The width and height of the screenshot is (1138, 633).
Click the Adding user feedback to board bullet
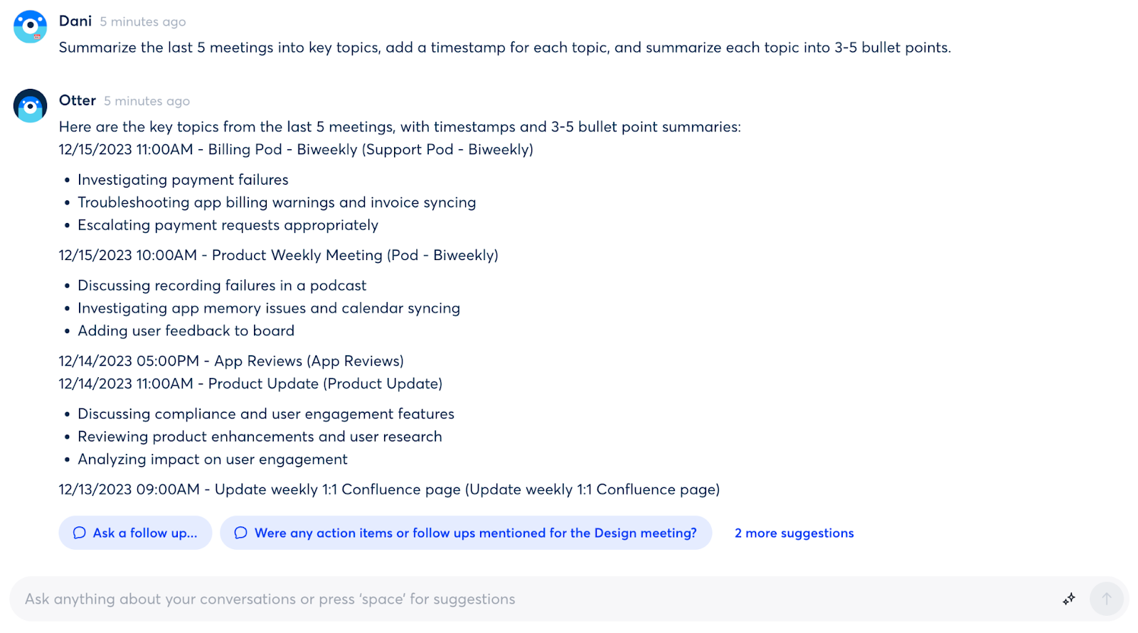click(186, 330)
